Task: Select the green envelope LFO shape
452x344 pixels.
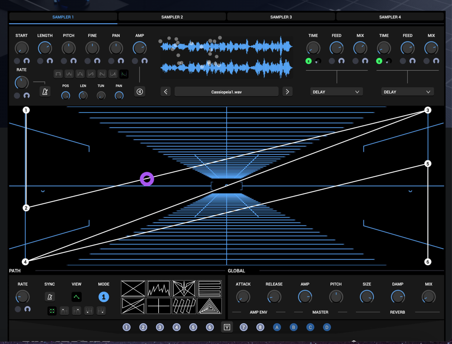Action: [x=124, y=74]
